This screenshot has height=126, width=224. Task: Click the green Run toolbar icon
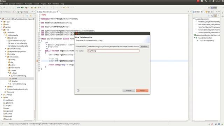point(22,8)
